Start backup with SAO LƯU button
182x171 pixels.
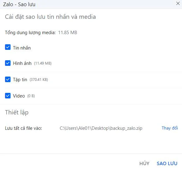tap(167, 164)
